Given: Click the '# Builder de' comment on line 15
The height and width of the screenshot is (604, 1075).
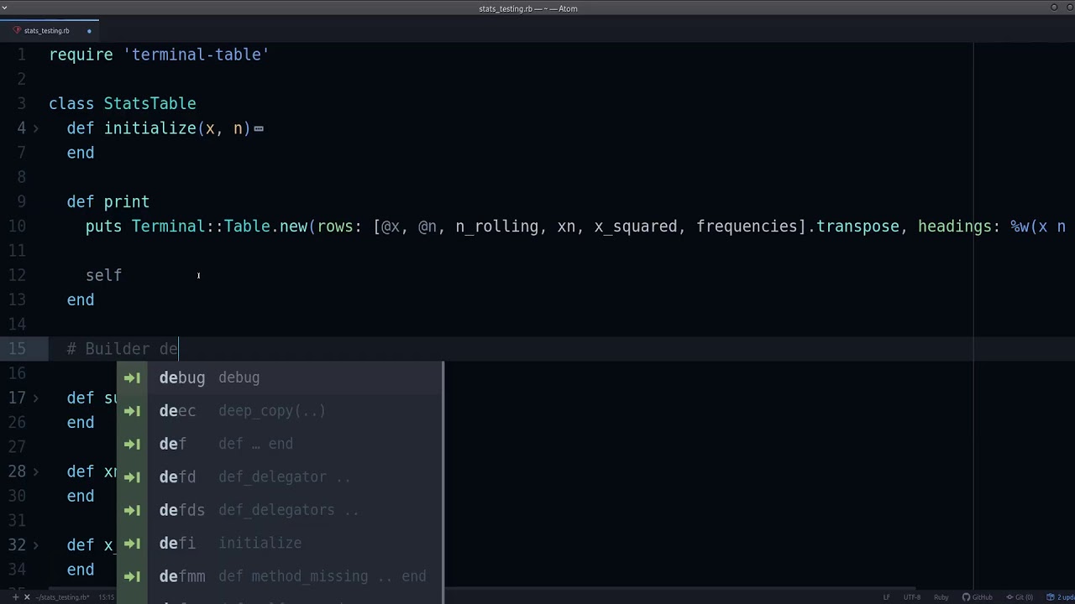Looking at the screenshot, I should click(123, 349).
